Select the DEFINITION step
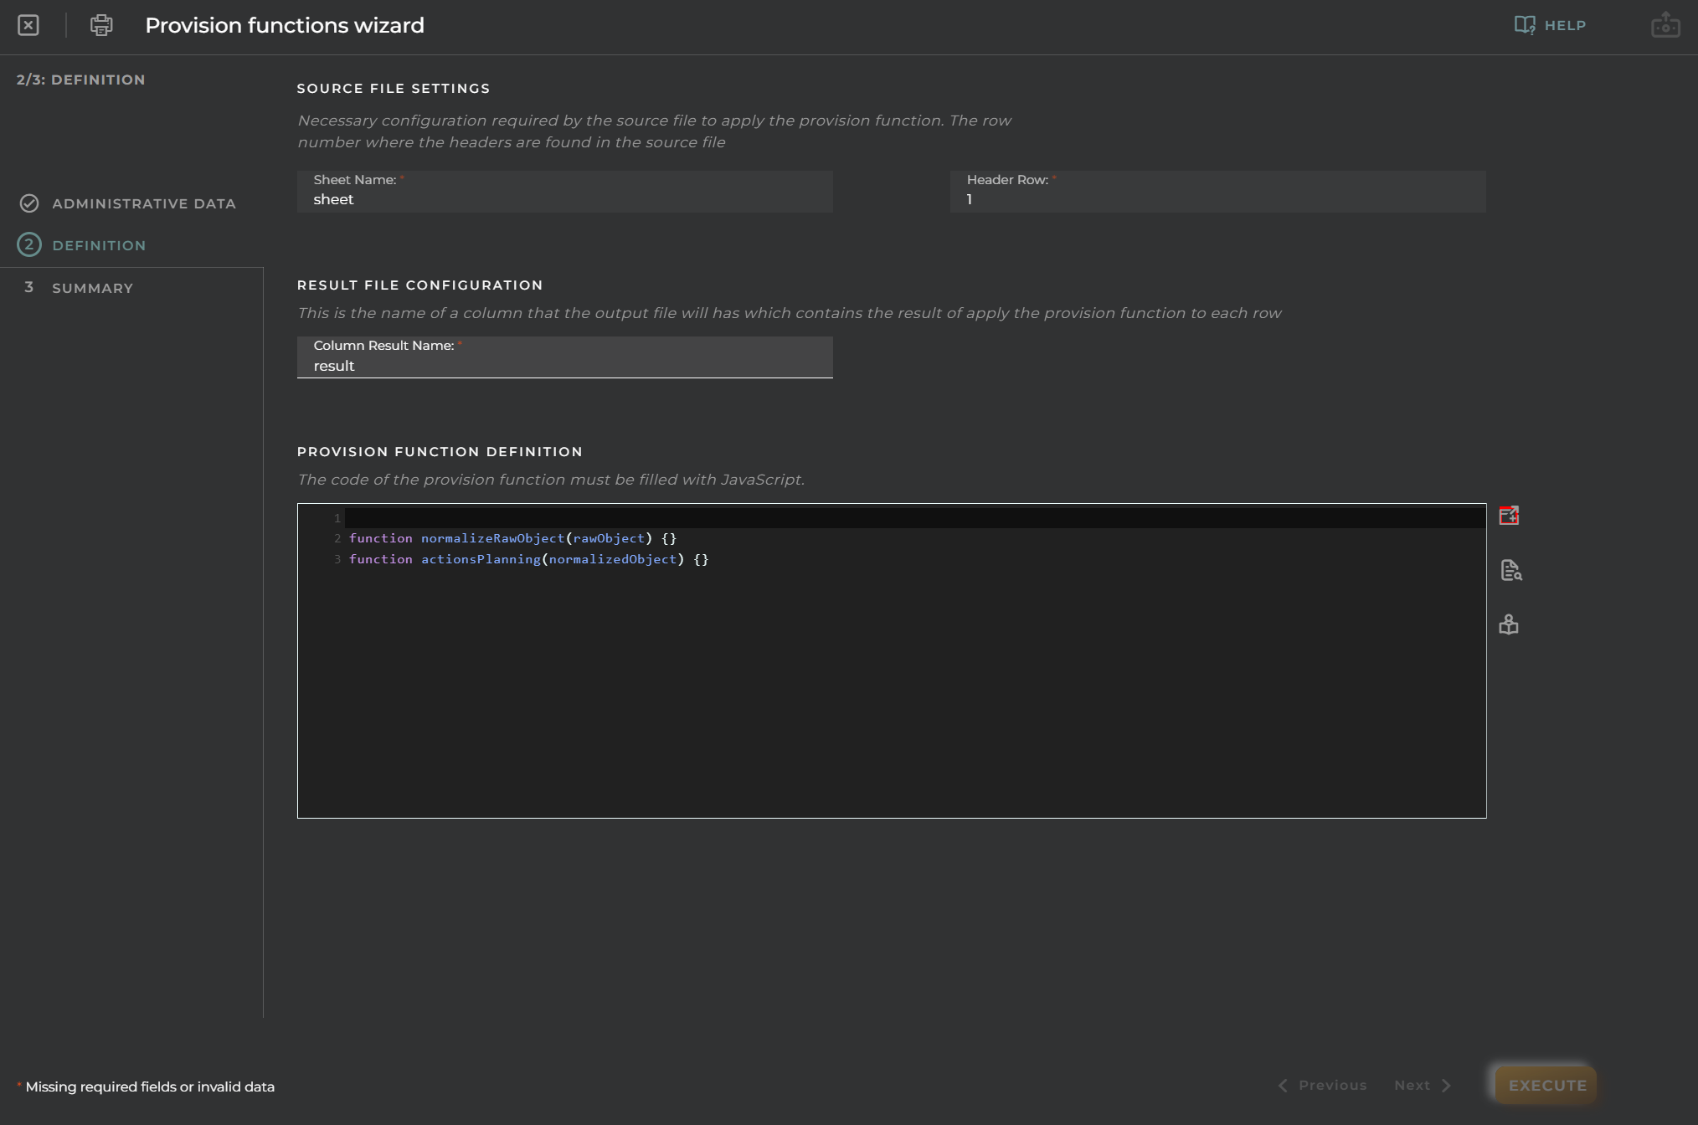 coord(99,245)
